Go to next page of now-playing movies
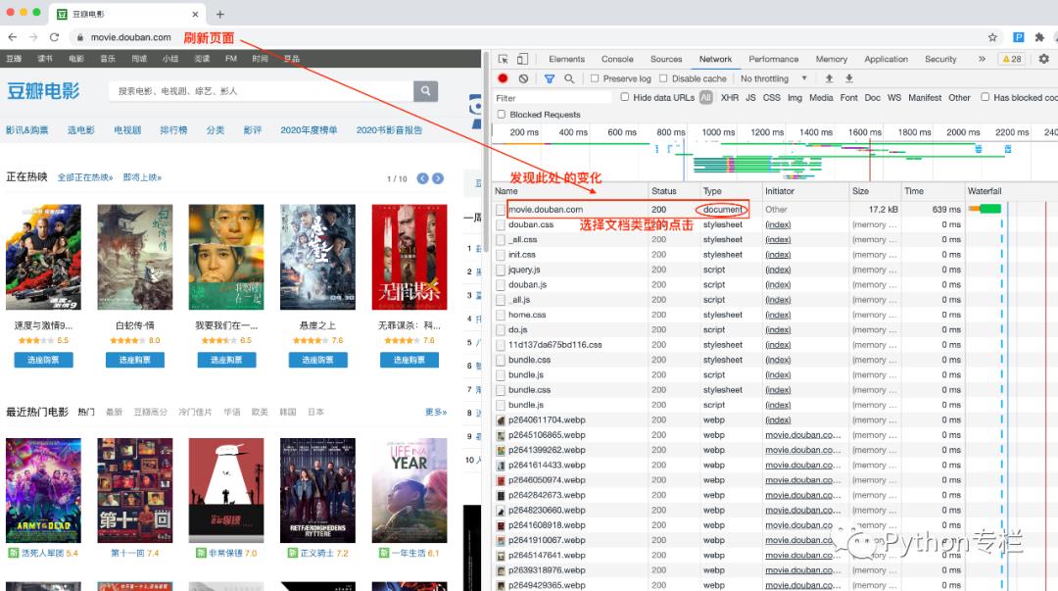Viewport: 1058px width, 591px height. point(438,178)
